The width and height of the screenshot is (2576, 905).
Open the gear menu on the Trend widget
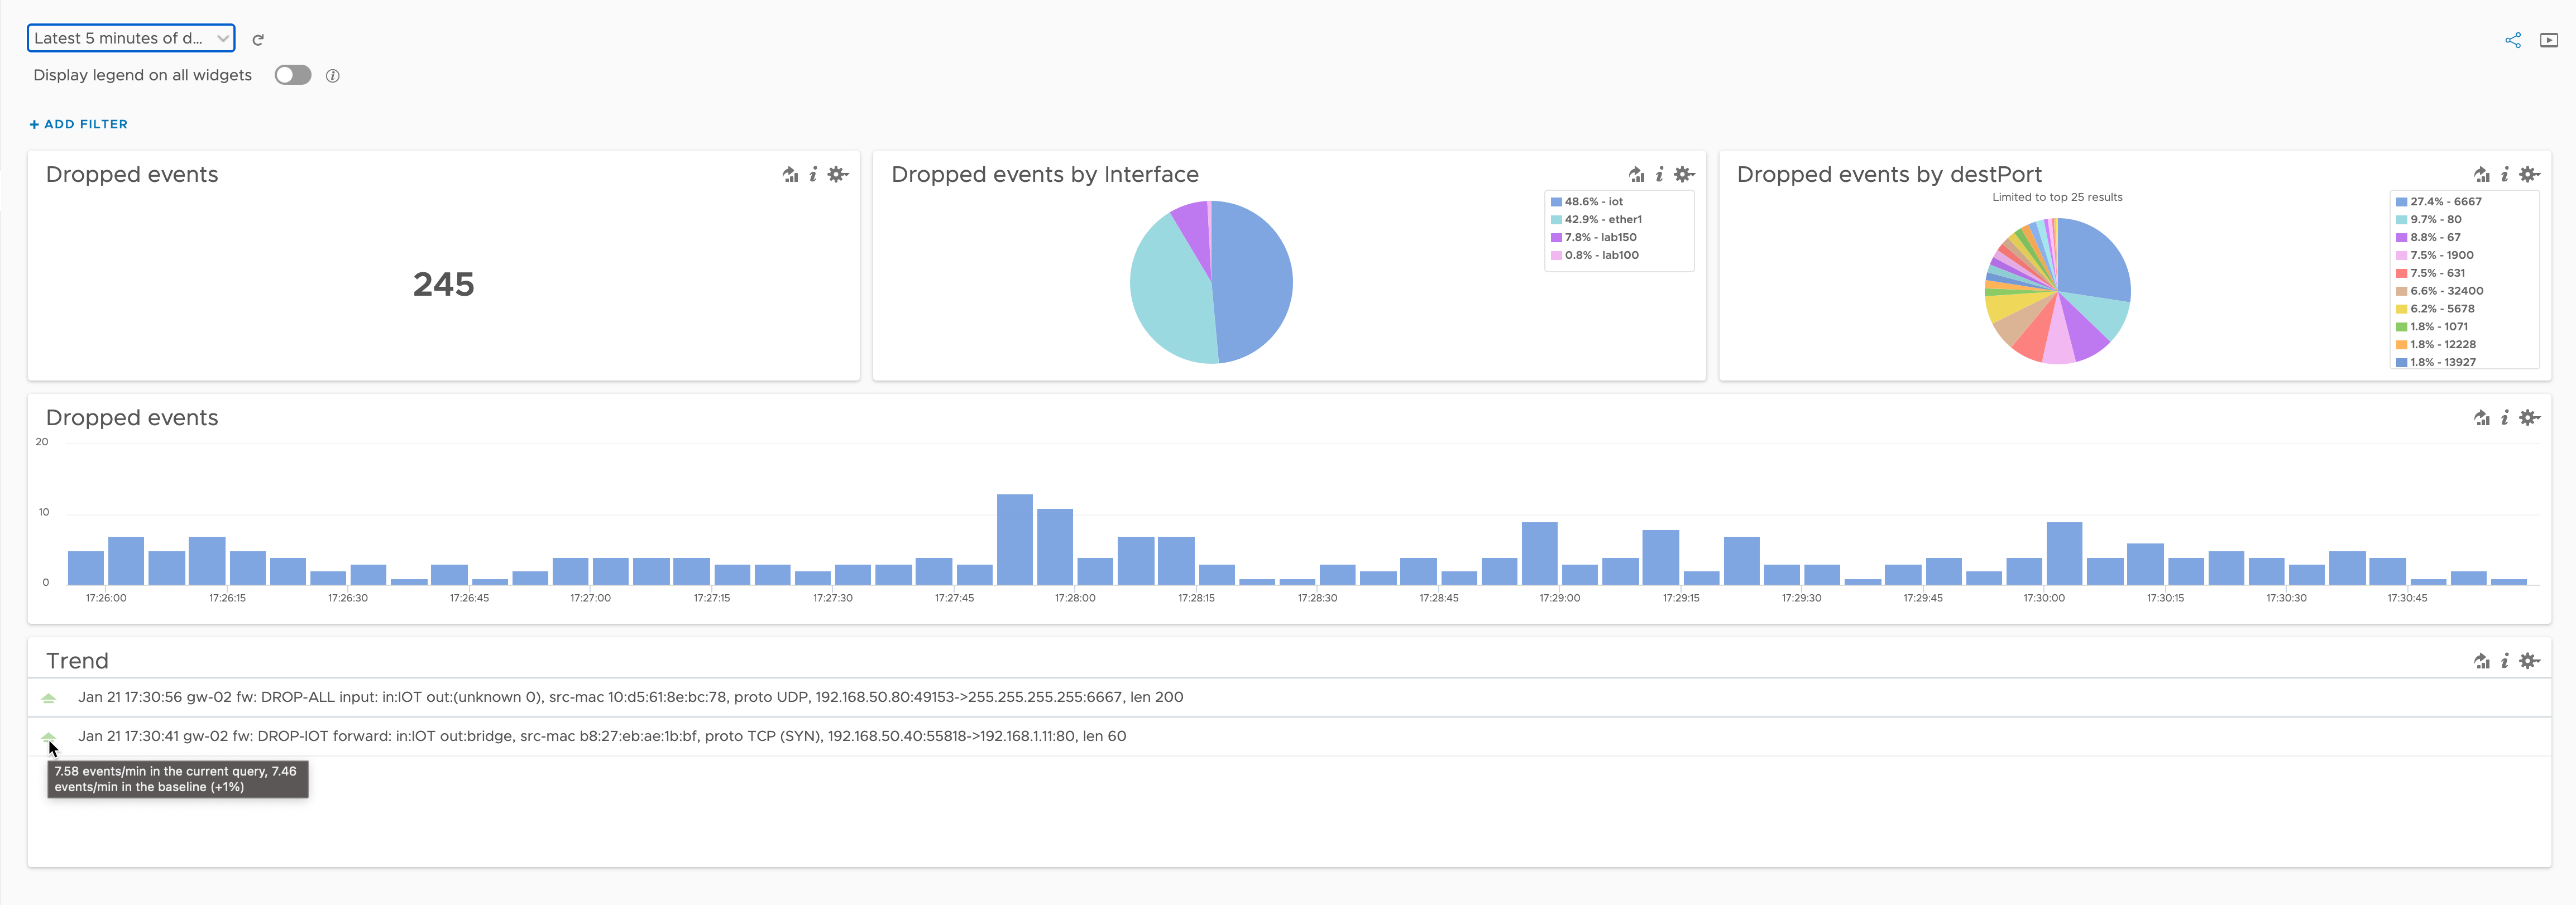pos(2529,661)
